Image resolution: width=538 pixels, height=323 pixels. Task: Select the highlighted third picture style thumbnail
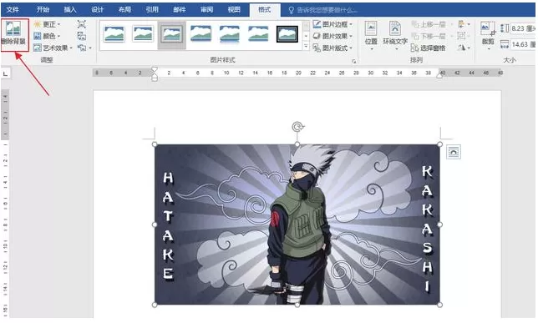[x=172, y=34]
